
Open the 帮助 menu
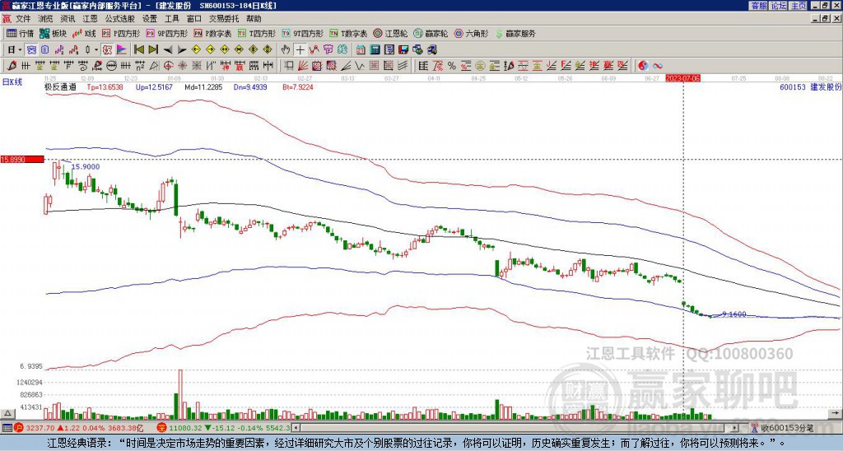tap(254, 19)
